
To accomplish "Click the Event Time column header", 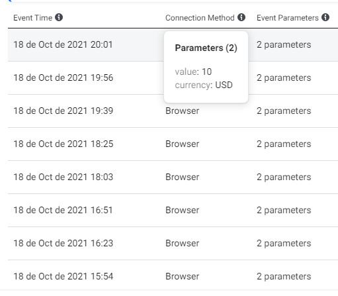I will click(32, 18).
